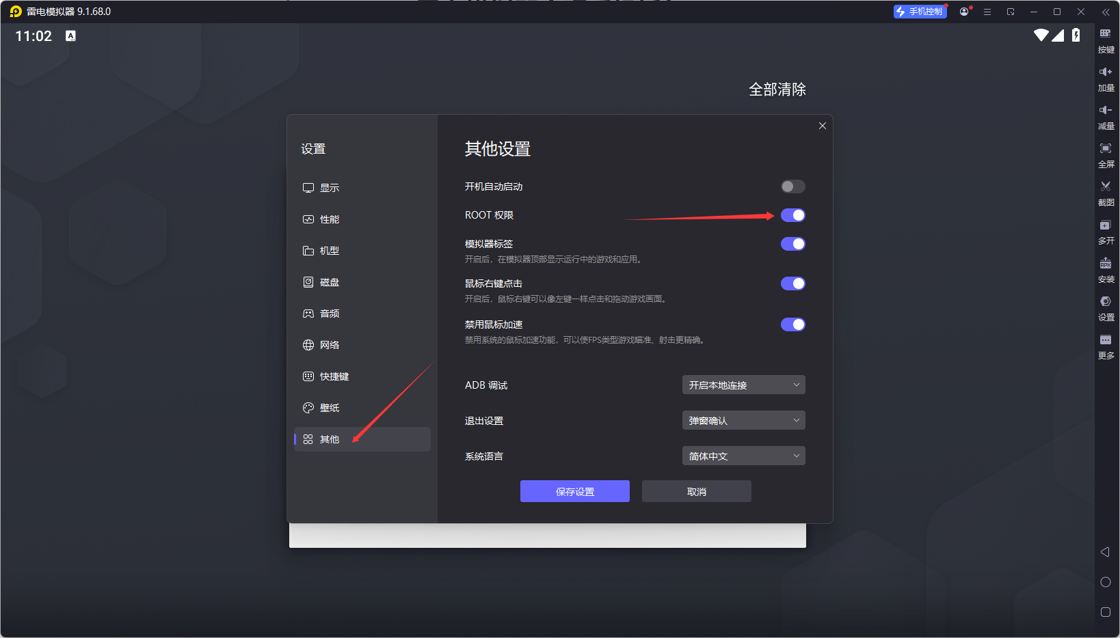Tap the Android home circle button
The width and height of the screenshot is (1120, 638).
tap(1105, 582)
